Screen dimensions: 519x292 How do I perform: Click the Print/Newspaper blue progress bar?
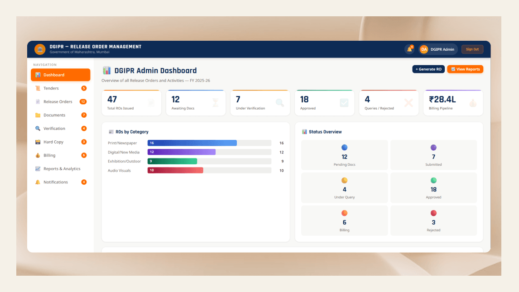click(x=192, y=143)
